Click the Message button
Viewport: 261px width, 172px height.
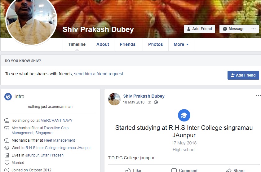[x=234, y=29]
